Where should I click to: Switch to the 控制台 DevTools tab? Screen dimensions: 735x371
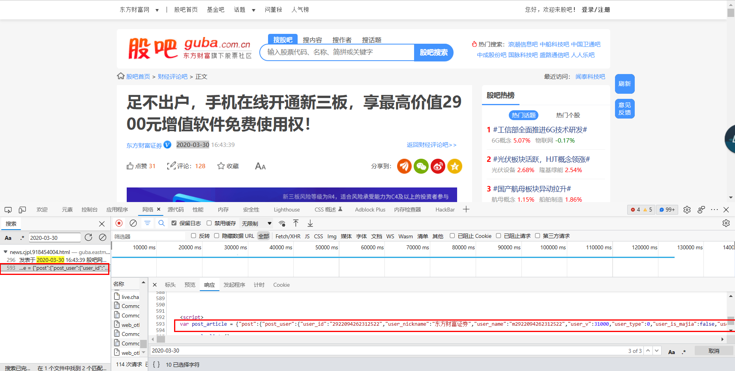click(x=89, y=210)
